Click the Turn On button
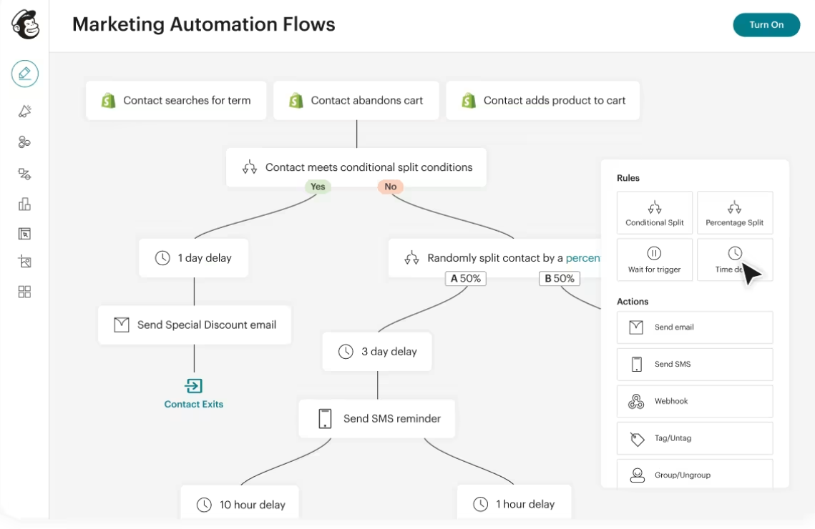Image resolution: width=815 pixels, height=529 pixels. point(766,25)
